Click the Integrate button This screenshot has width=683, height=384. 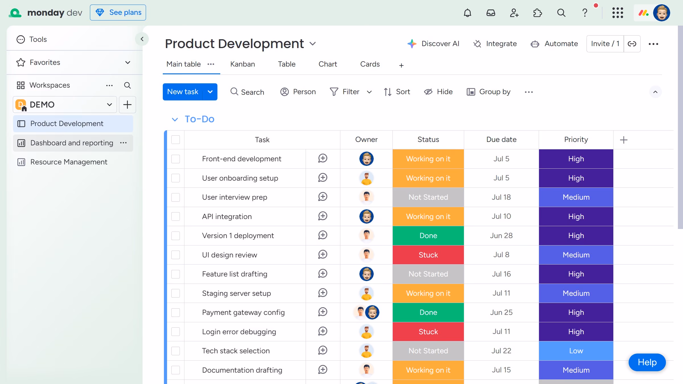click(495, 44)
